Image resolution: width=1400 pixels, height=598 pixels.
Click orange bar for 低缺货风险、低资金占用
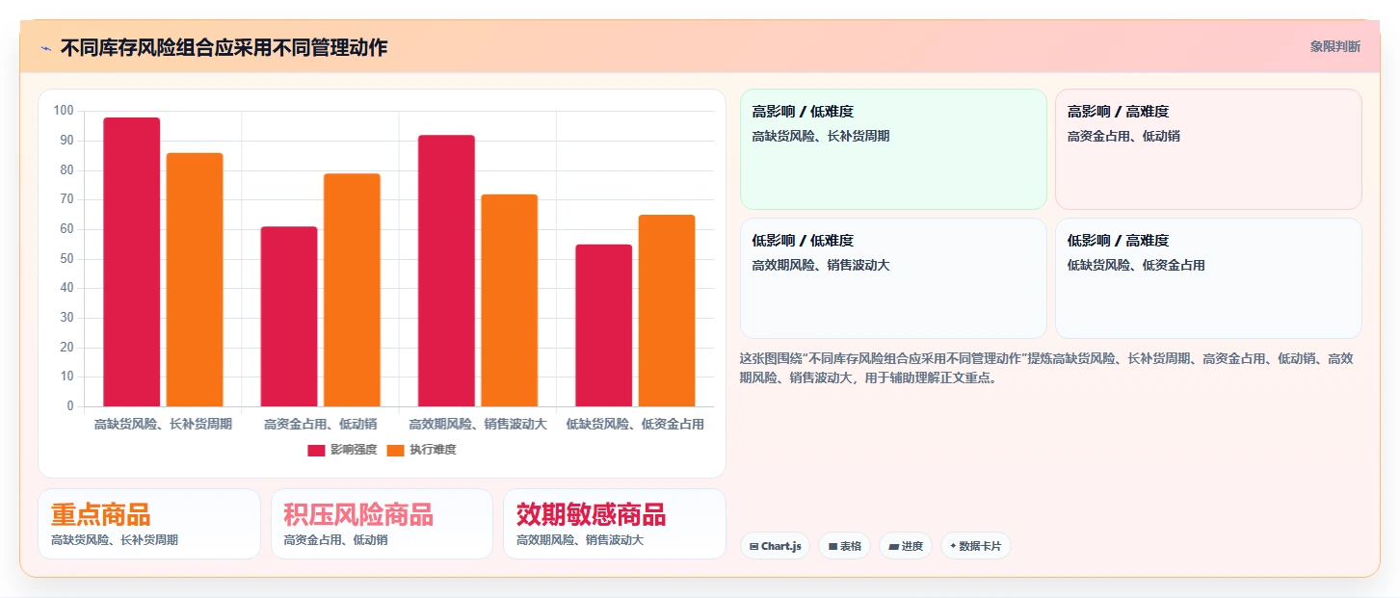[x=667, y=311]
